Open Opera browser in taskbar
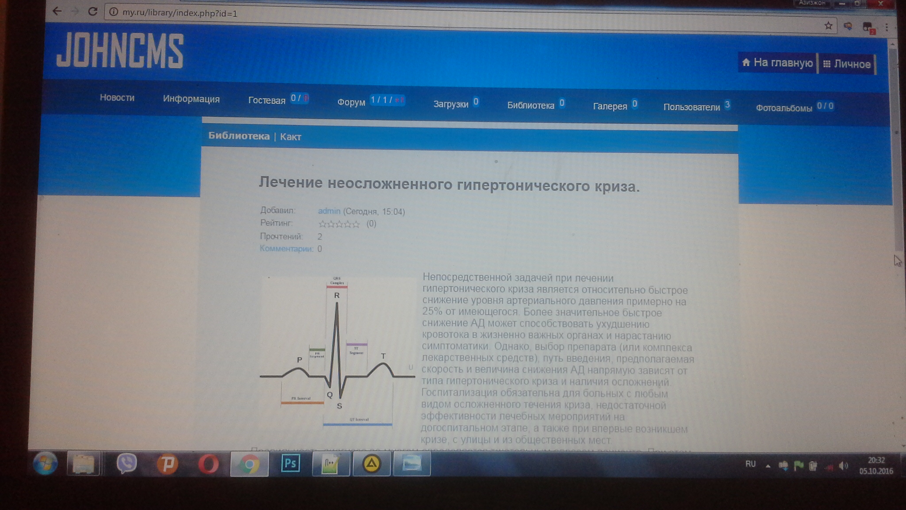The width and height of the screenshot is (906, 510). pyautogui.click(x=208, y=464)
